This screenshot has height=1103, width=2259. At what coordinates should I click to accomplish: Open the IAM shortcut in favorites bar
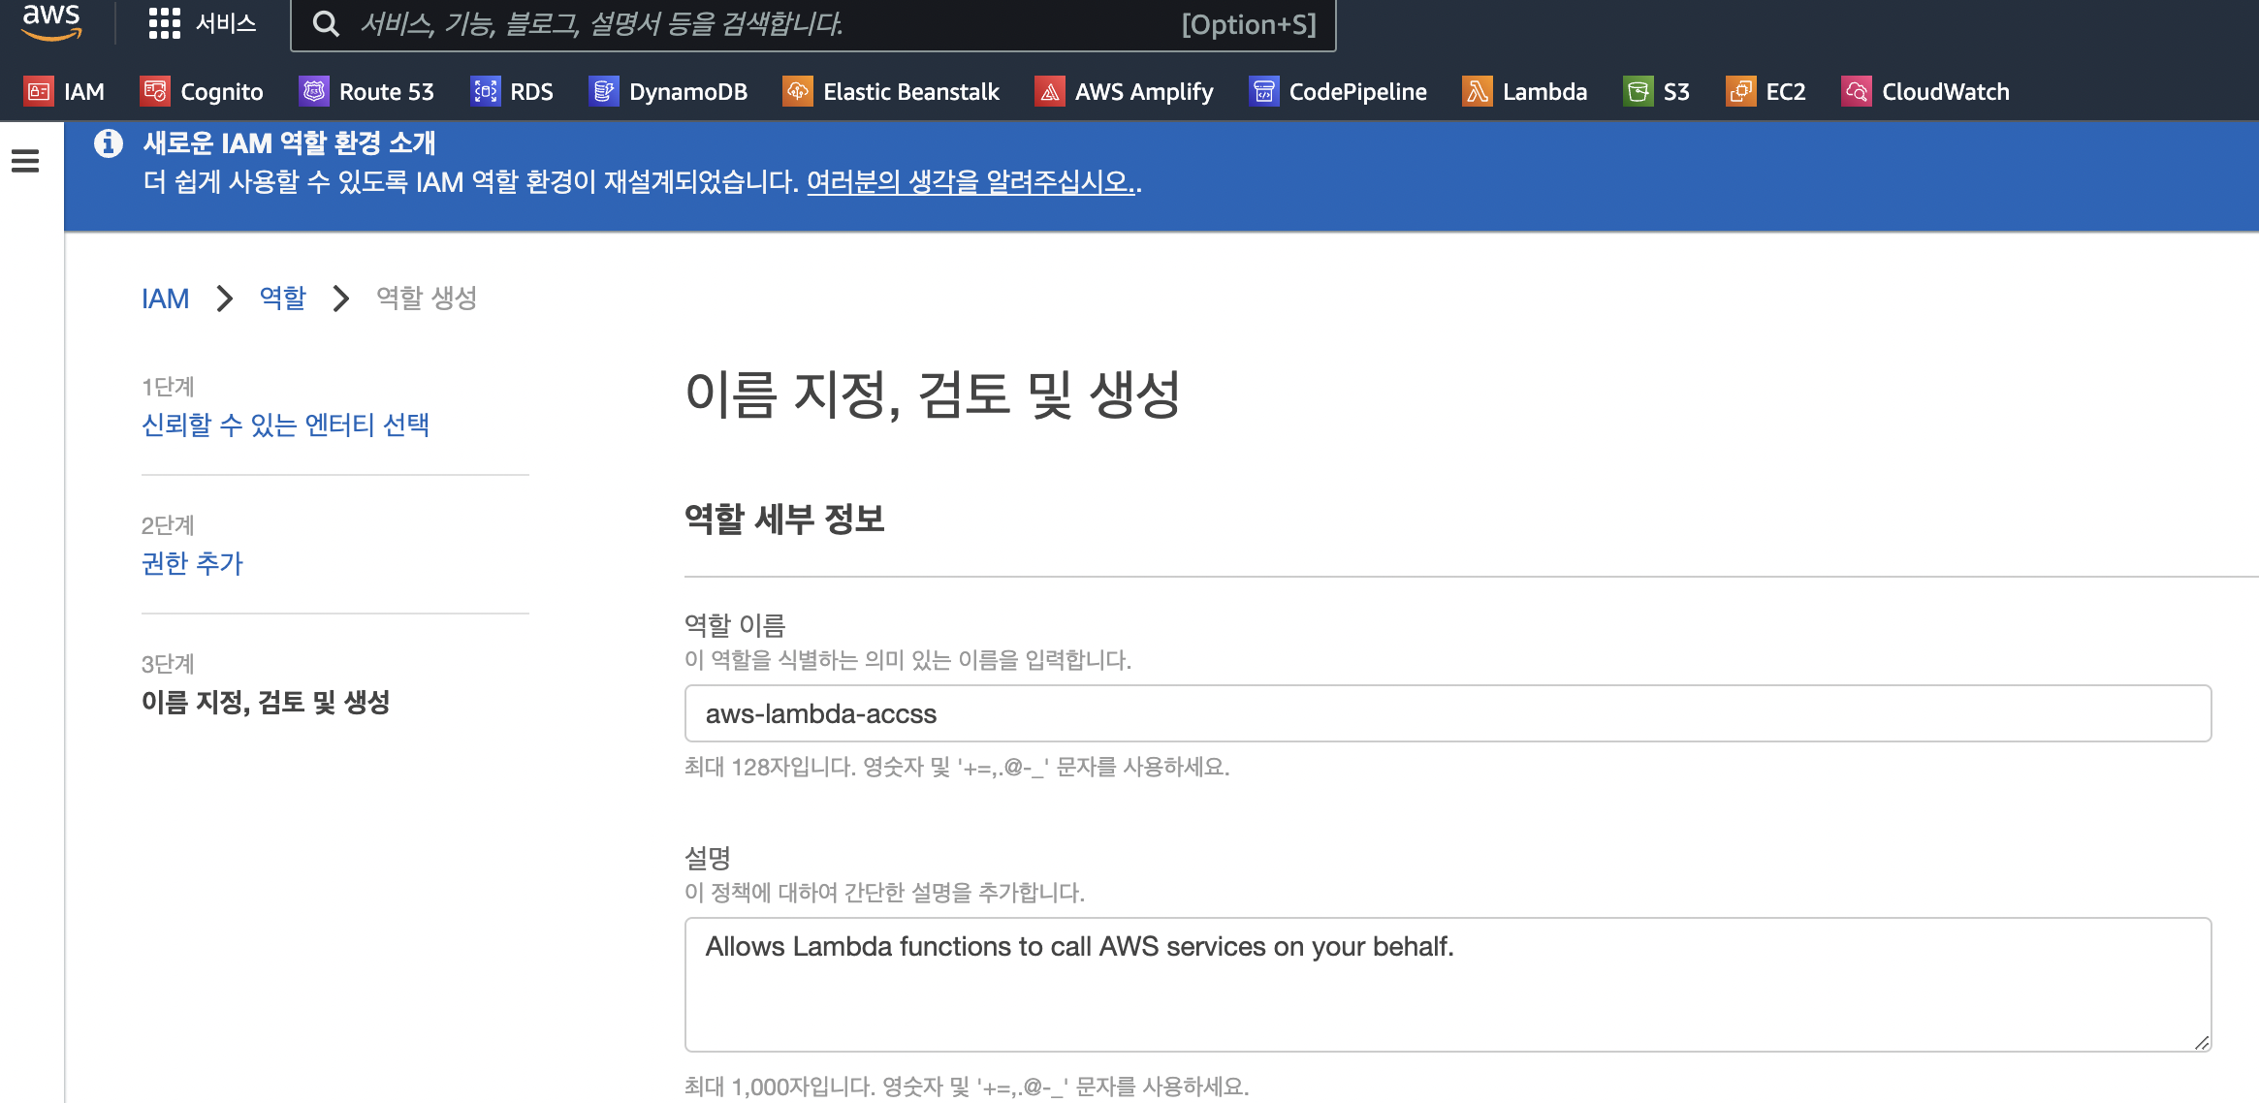pyautogui.click(x=64, y=92)
